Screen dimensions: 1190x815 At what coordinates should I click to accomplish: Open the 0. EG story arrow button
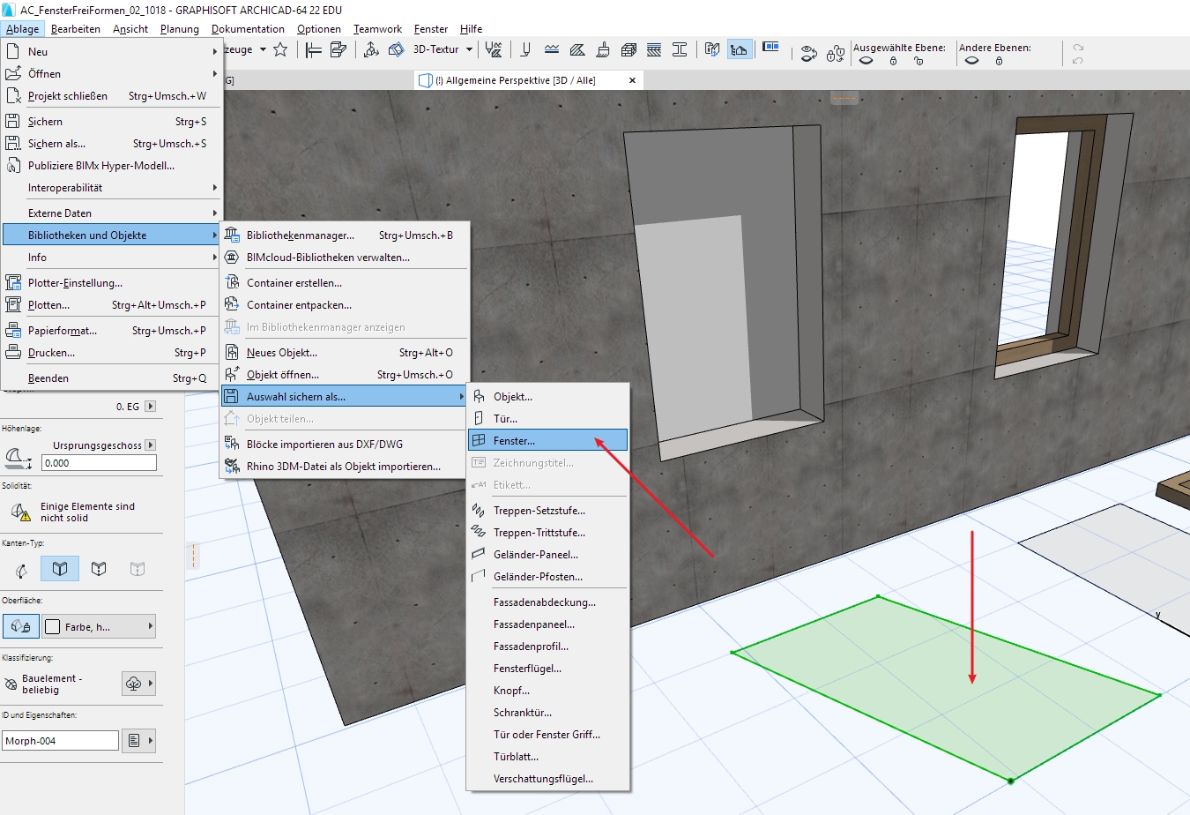pyautogui.click(x=150, y=407)
